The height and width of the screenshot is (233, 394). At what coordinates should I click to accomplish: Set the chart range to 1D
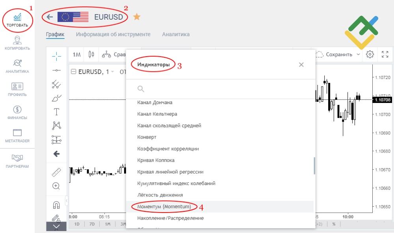click(77, 224)
